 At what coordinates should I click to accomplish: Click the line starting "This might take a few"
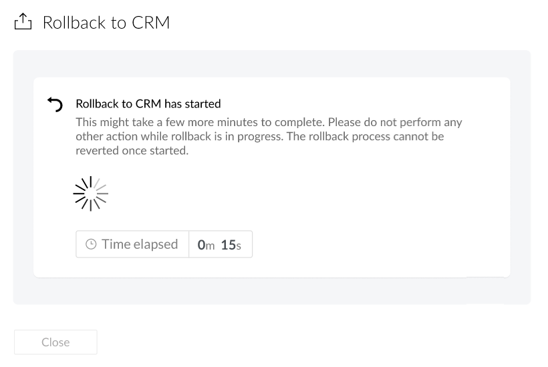coord(269,123)
